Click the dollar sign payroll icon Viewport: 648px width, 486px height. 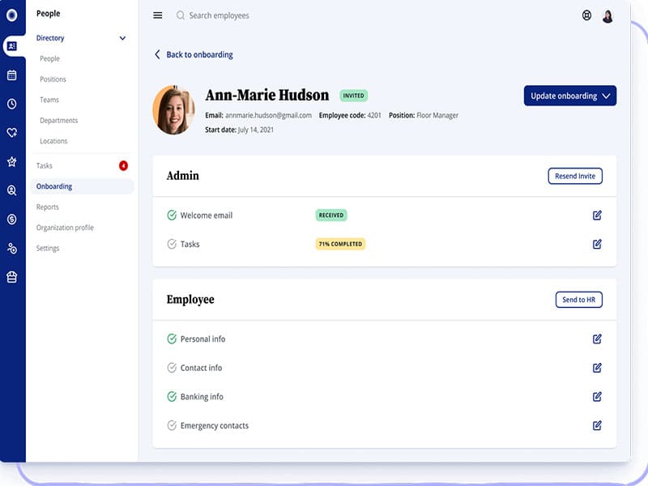tap(12, 220)
